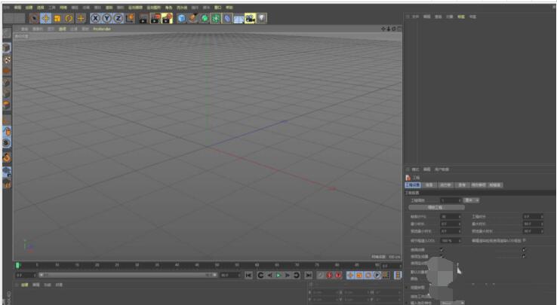
Task: Click the blue Deformer icon in toolbar
Action: [227, 17]
